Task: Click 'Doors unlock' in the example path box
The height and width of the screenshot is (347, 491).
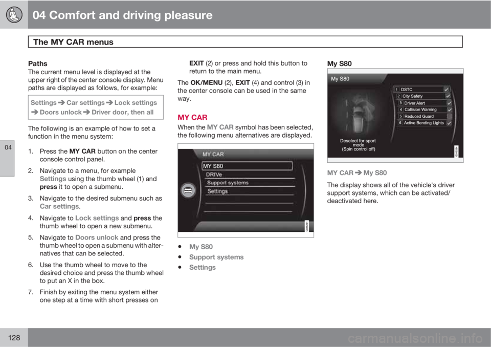Action: click(61, 112)
